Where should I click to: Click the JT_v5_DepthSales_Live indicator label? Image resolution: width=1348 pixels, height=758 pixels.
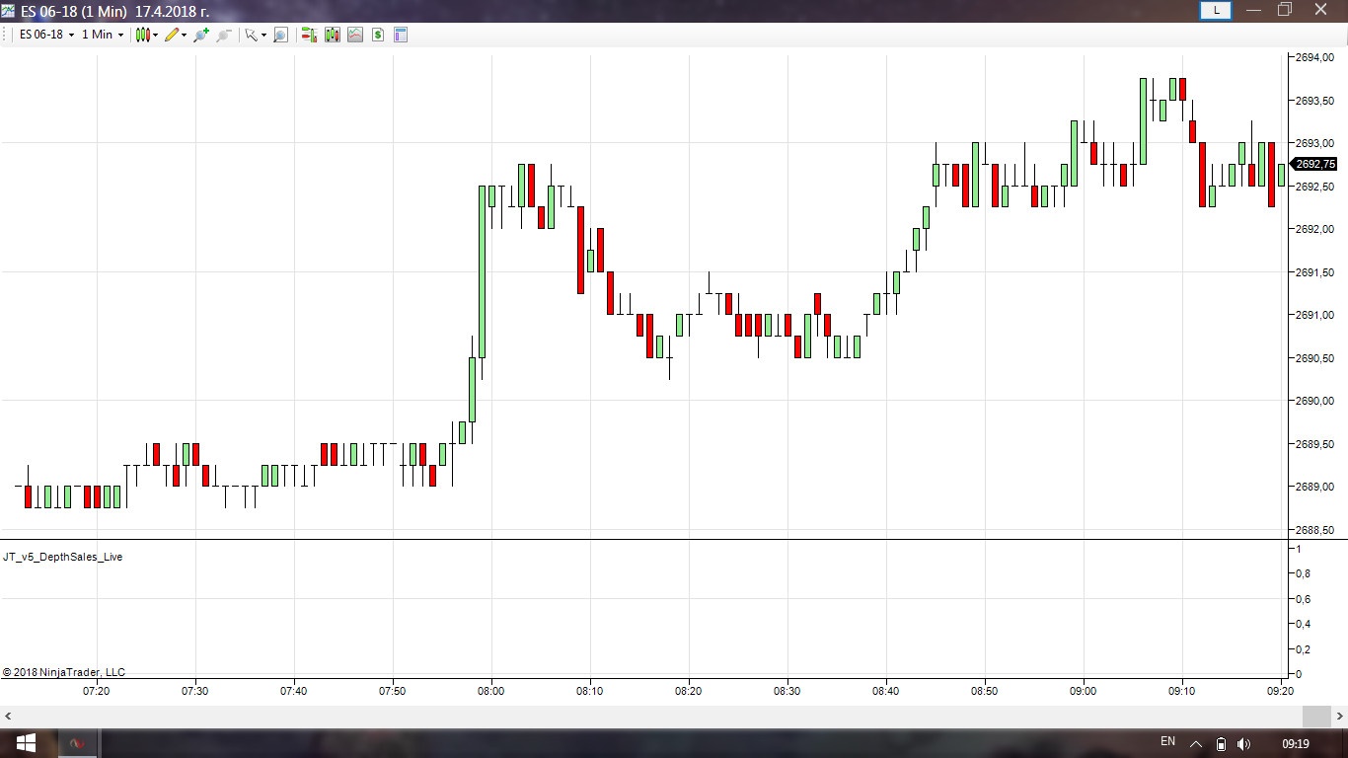[63, 557]
